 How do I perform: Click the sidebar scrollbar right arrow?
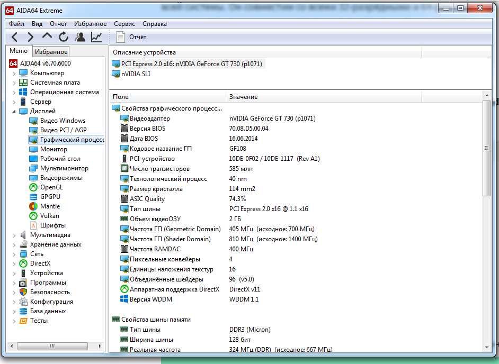(x=100, y=346)
